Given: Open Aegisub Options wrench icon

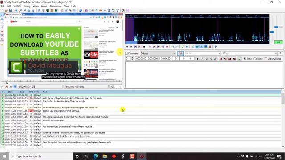Looking at the screenshot, I should 123,11.
